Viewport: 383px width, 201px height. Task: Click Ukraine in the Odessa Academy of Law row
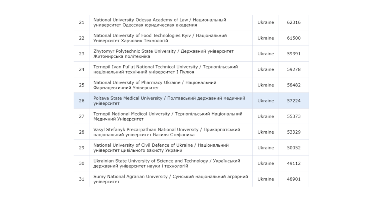click(265, 22)
